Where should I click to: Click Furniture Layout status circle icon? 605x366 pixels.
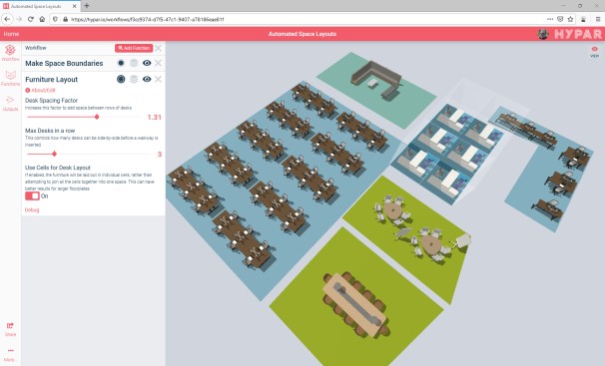(x=121, y=79)
